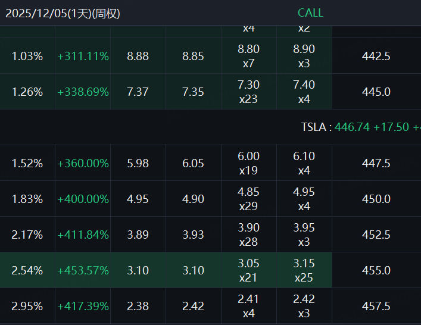Choose the 445.0 strike price cell

click(376, 92)
